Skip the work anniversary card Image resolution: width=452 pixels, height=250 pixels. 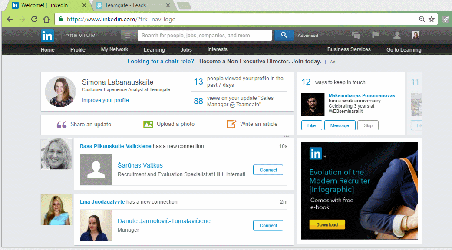point(368,125)
